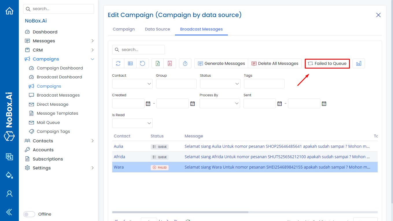393x221 pixels.
Task: Expand the Is Read dropdown
Action: (132, 123)
